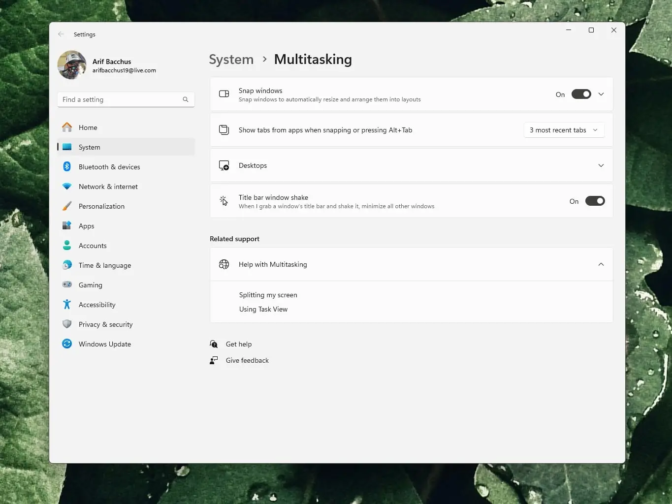Screen dimensions: 672x504
Task: Expand the Snap windows options chevron
Action: [601, 94]
